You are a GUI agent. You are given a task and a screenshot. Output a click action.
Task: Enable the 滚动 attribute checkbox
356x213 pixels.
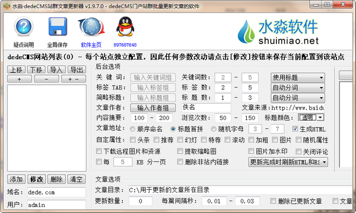[x=227, y=140]
